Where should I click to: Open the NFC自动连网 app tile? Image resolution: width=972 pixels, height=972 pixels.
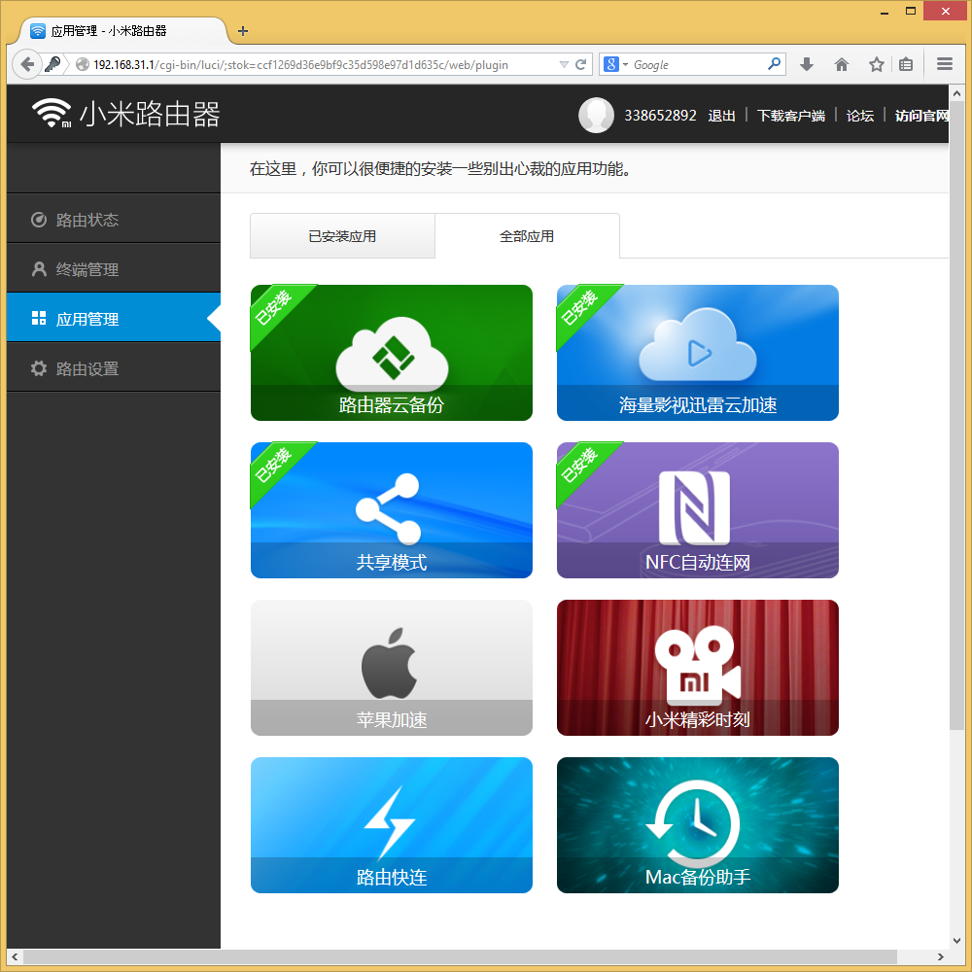(697, 509)
